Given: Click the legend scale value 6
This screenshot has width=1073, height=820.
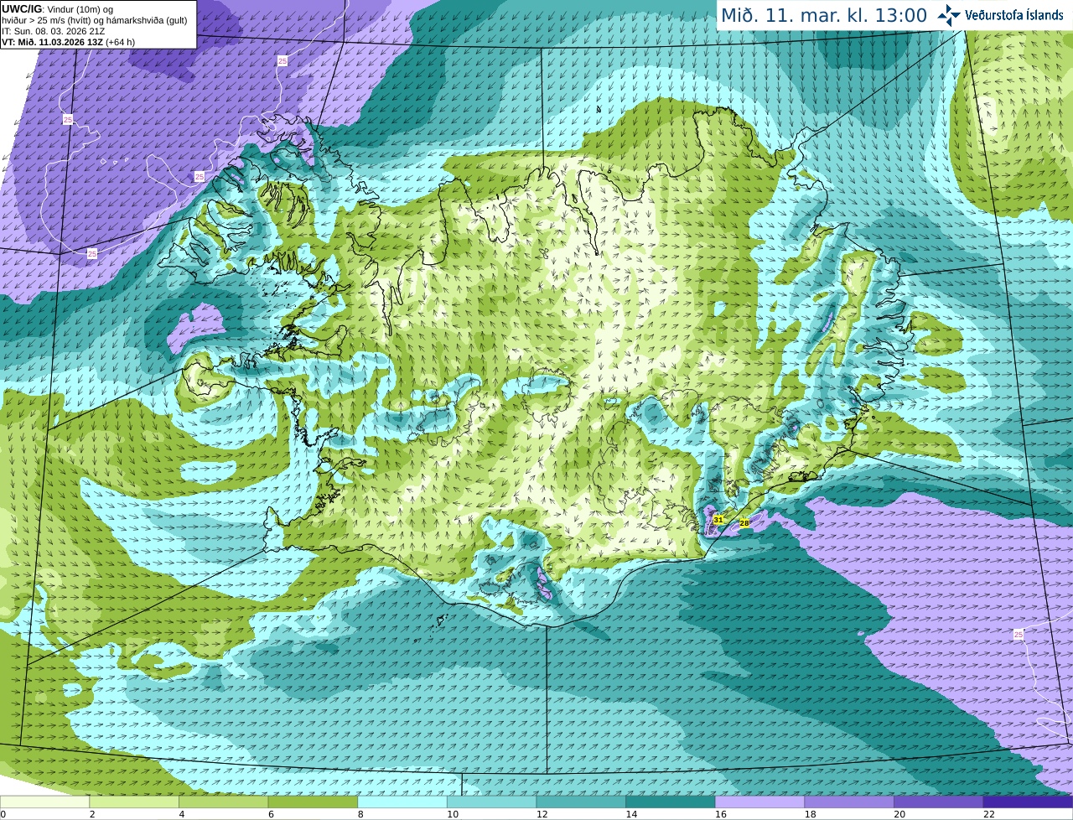Looking at the screenshot, I should point(271,814).
